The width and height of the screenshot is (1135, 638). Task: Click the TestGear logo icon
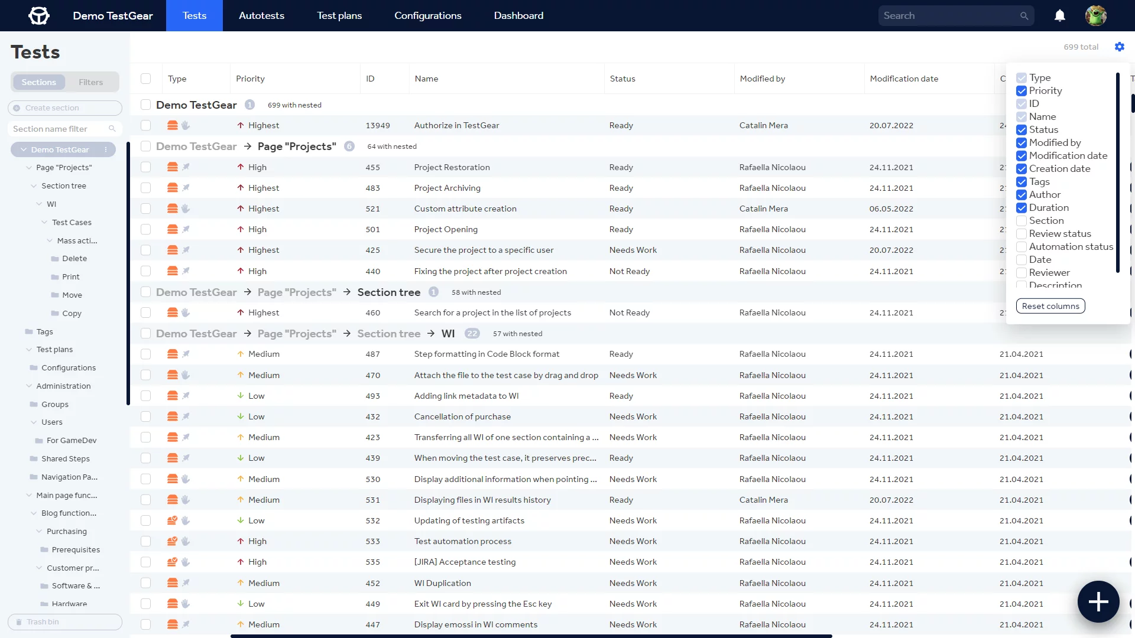click(x=39, y=15)
